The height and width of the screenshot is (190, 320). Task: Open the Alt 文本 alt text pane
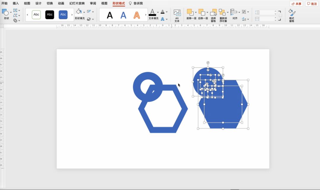tap(177, 15)
